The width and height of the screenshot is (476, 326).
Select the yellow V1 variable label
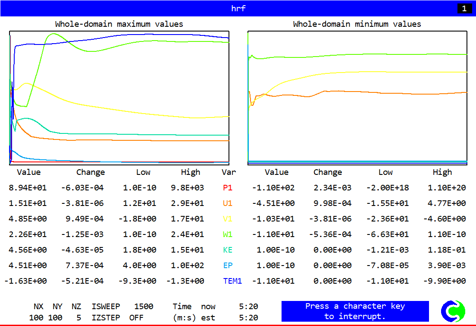[229, 219]
